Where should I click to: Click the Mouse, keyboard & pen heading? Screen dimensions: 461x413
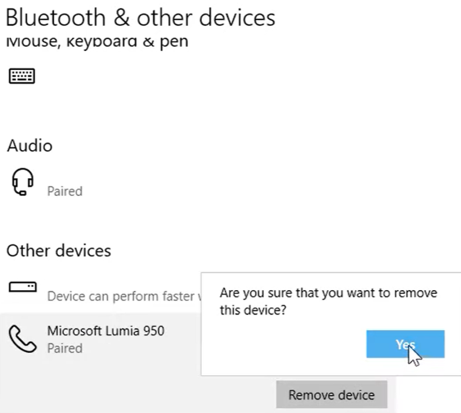tap(97, 41)
